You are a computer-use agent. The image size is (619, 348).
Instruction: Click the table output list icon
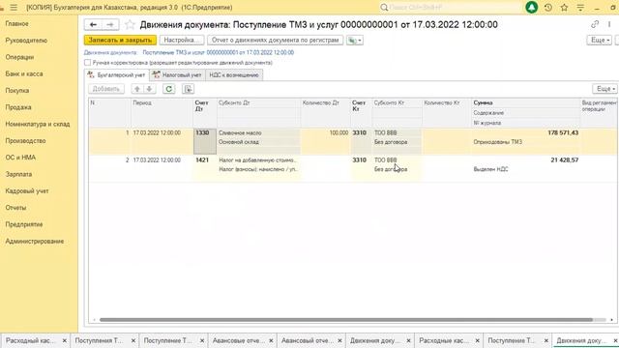(x=188, y=89)
